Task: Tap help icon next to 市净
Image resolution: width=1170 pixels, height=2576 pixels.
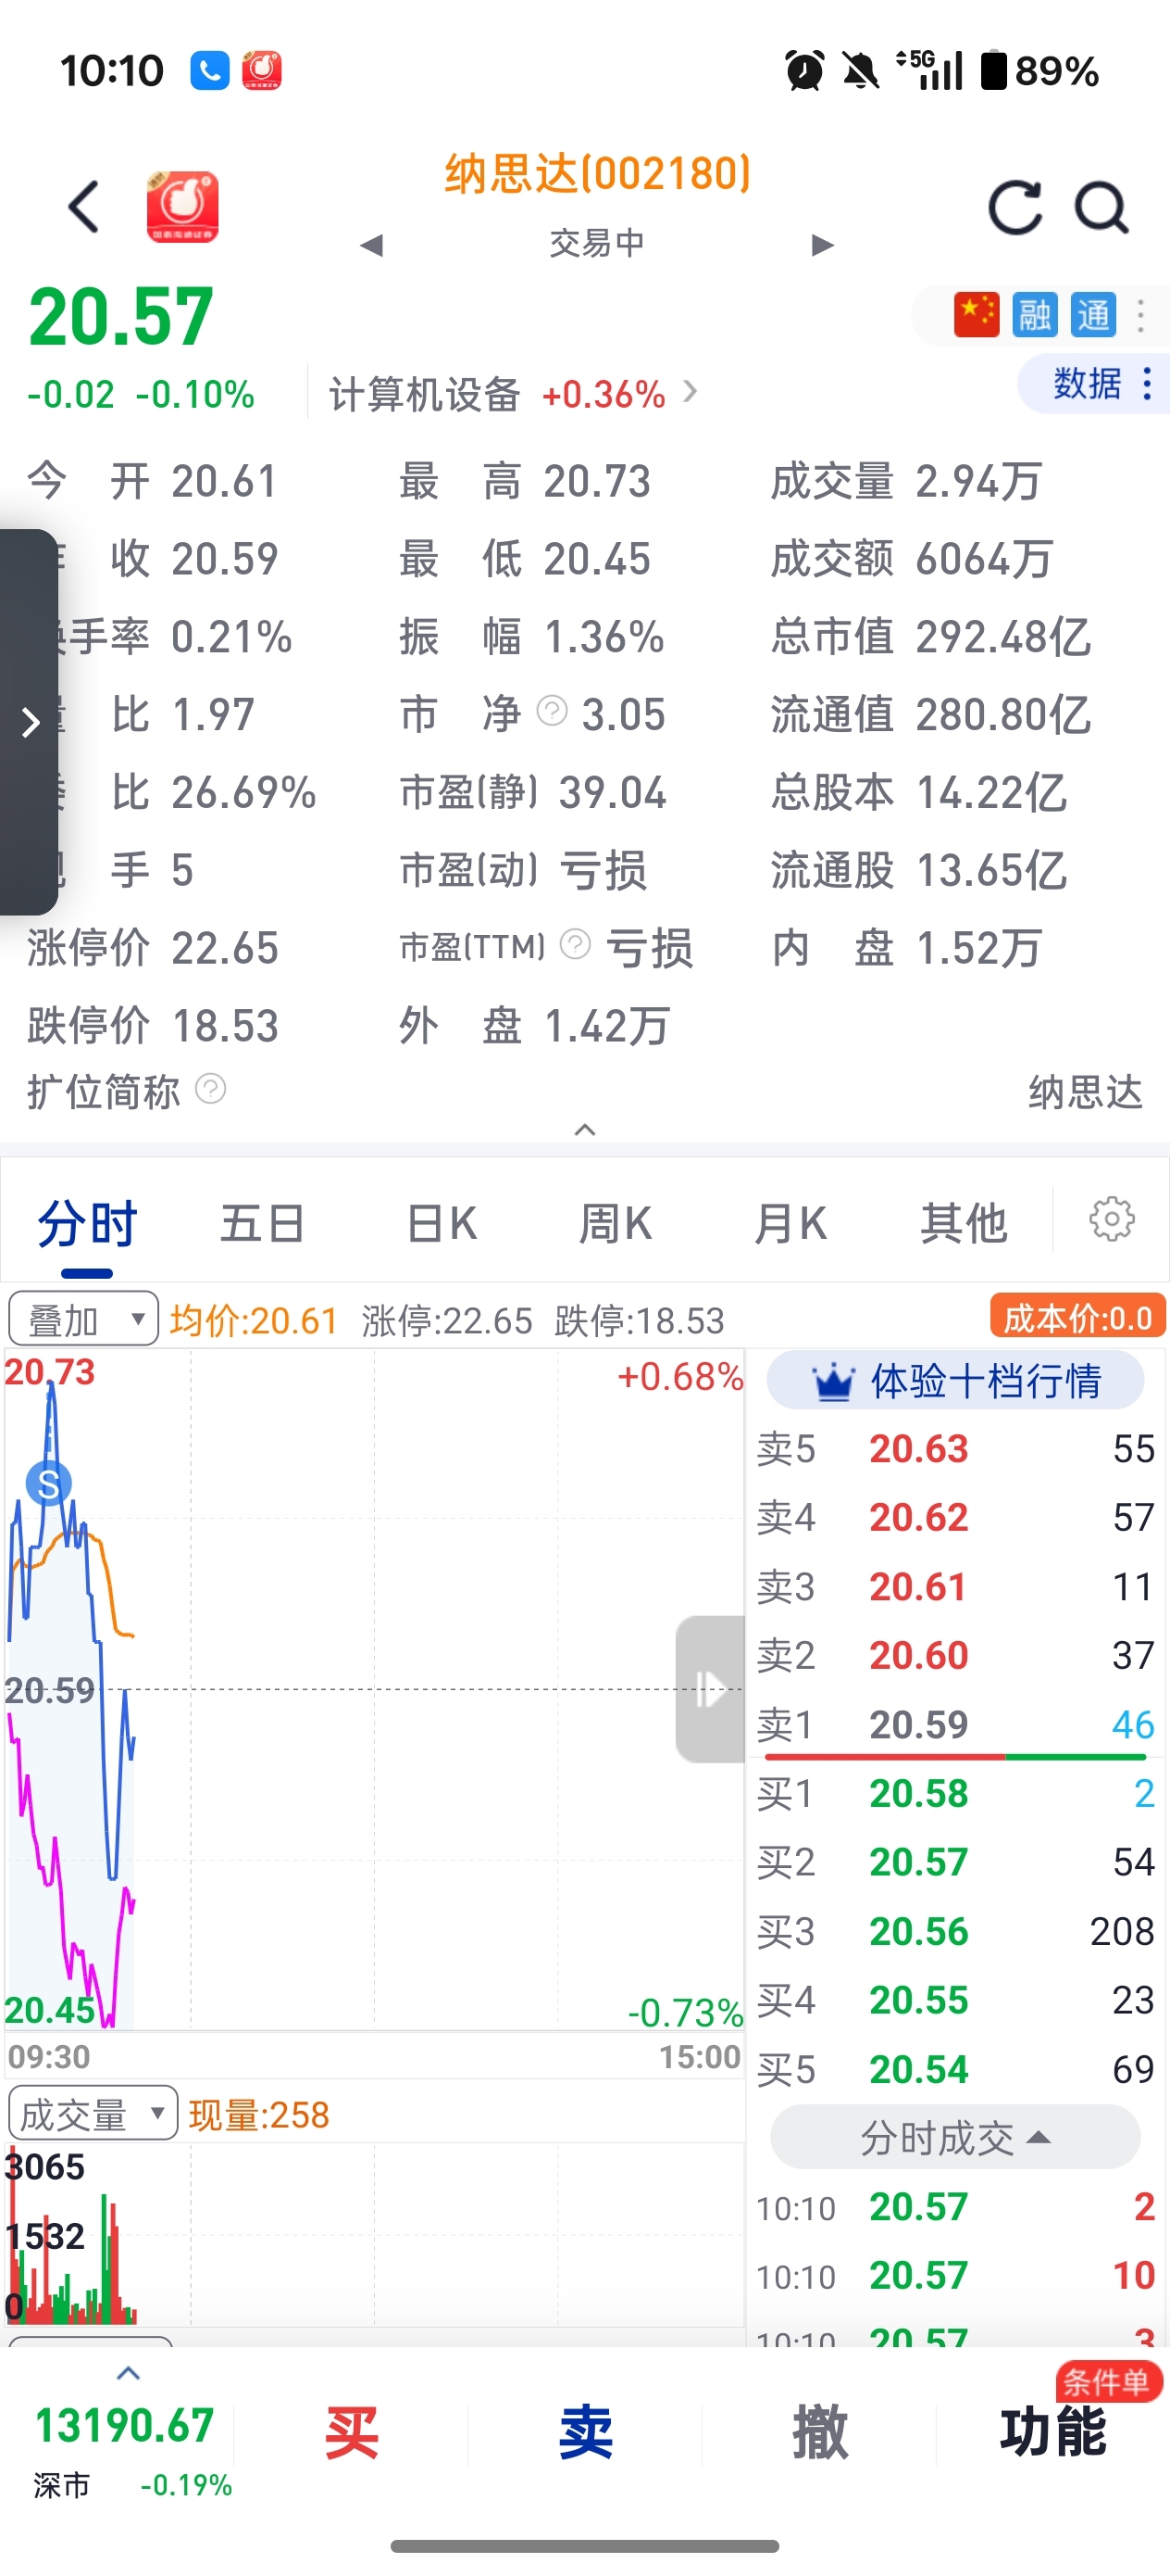Action: click(552, 711)
